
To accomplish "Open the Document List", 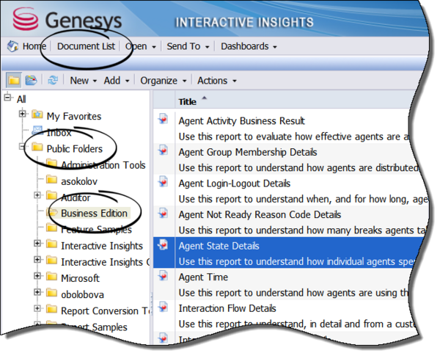I will point(86,46).
